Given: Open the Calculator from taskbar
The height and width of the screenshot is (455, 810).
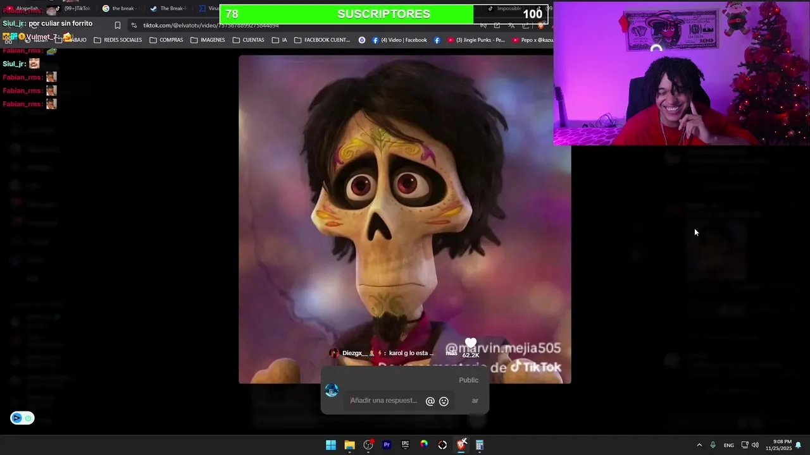Looking at the screenshot, I should pos(480,445).
